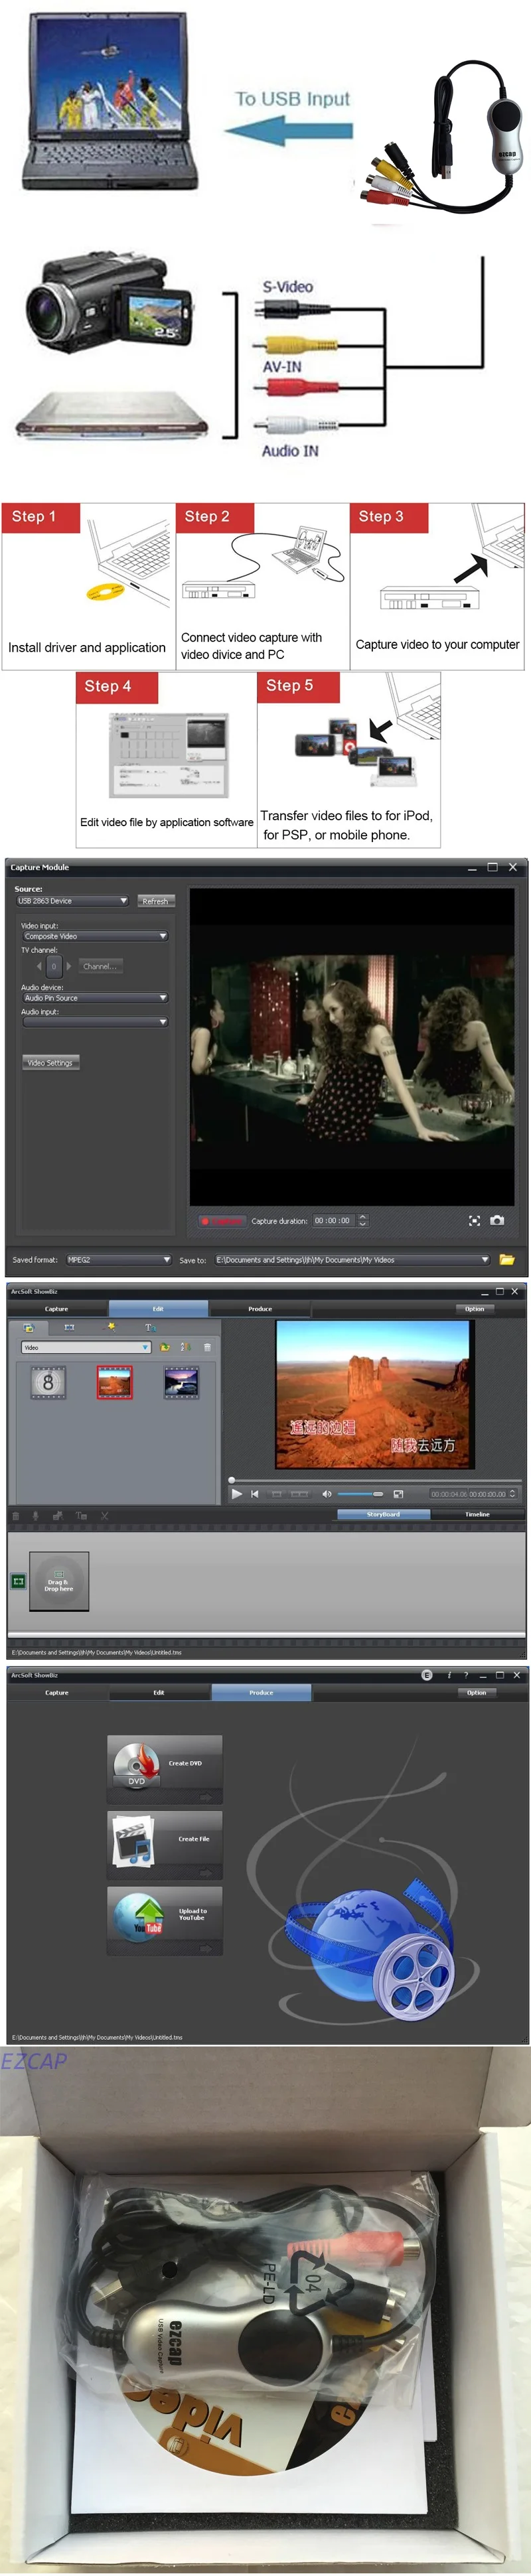Expand the Save to path dropdown

pos(352,1259)
